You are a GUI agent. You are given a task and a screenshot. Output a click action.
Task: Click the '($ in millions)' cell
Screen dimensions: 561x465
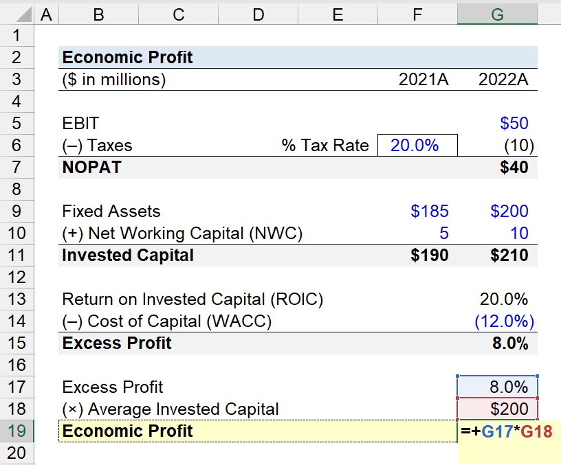point(113,80)
